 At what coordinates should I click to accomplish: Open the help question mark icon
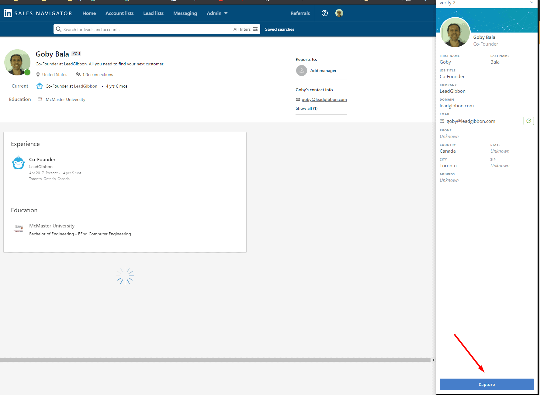click(x=324, y=13)
